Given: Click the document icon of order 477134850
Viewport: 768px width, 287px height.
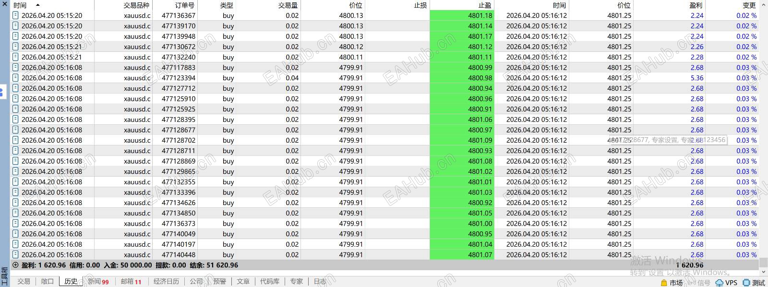Looking at the screenshot, I should click(x=15, y=213).
